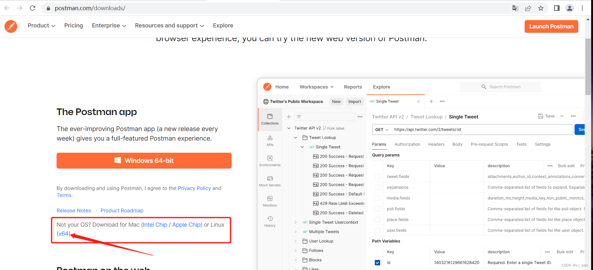
Task: Open the browser side panel icon
Action: coord(557,8)
